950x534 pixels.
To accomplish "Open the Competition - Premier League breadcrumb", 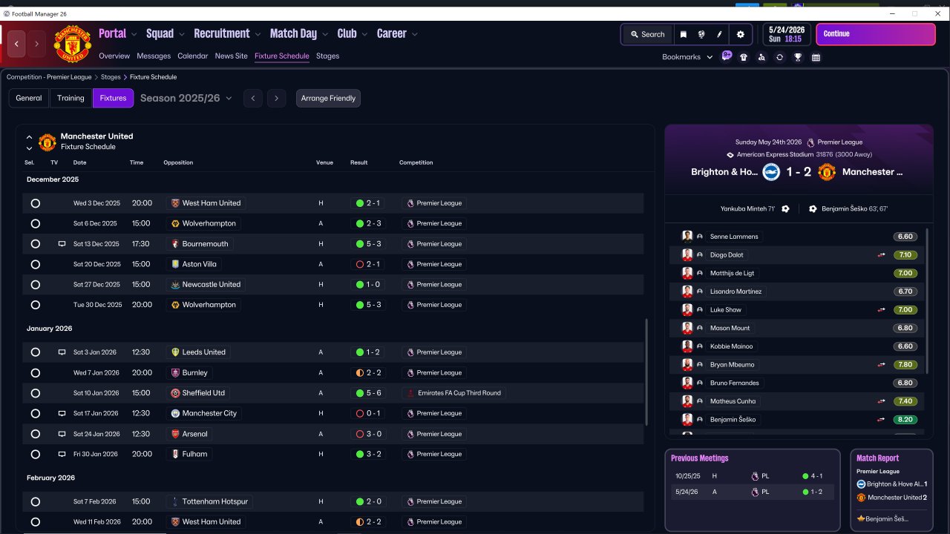I will [x=49, y=77].
